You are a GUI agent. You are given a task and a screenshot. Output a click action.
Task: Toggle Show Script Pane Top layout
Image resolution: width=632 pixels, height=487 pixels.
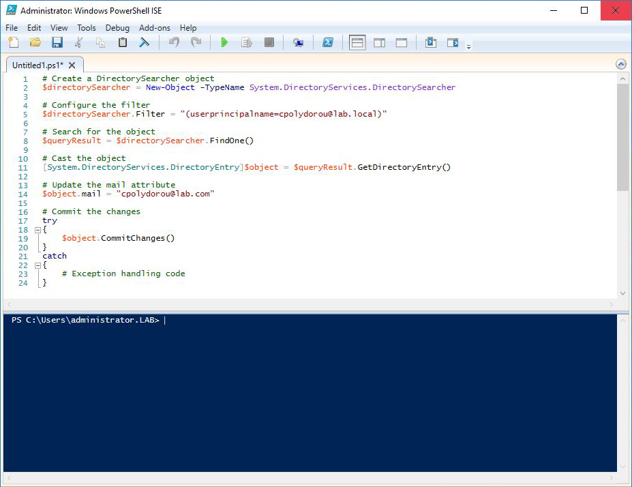357,42
